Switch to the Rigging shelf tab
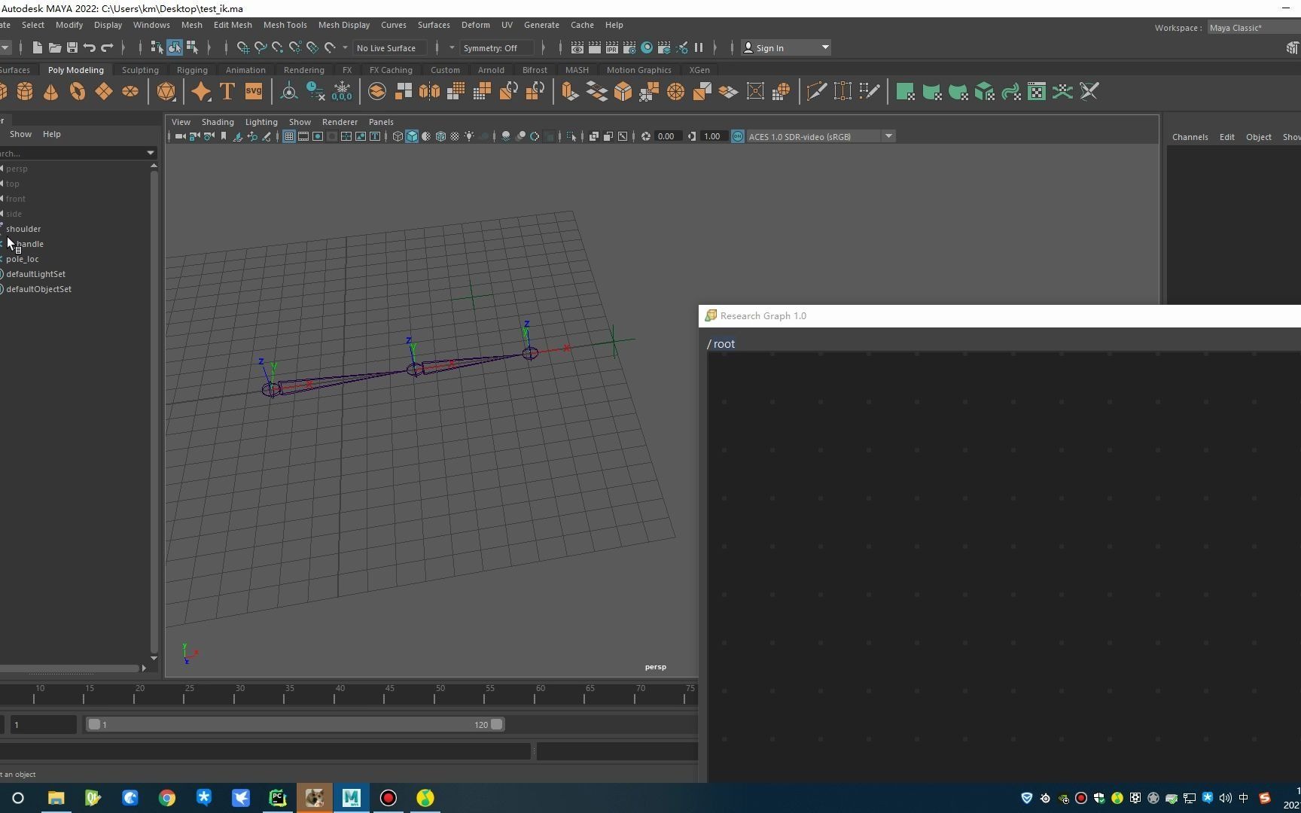Screen dimensions: 1301x813 [192, 70]
